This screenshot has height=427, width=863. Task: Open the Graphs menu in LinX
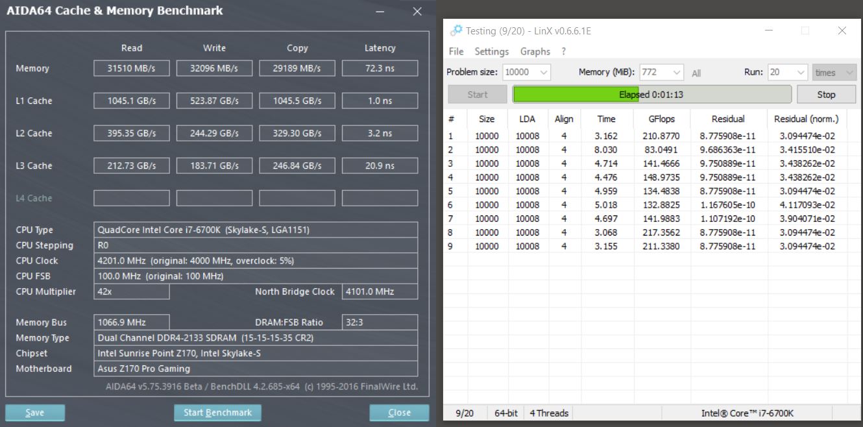click(x=535, y=51)
